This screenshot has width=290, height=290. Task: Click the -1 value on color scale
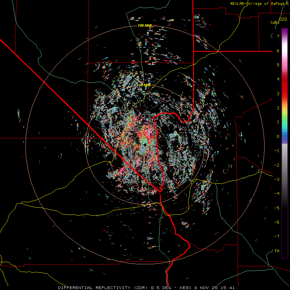tap(277, 151)
